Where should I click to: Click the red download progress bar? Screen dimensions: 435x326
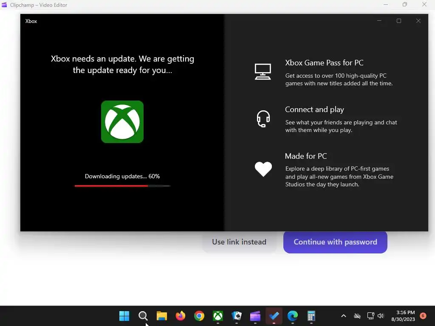tap(122, 186)
